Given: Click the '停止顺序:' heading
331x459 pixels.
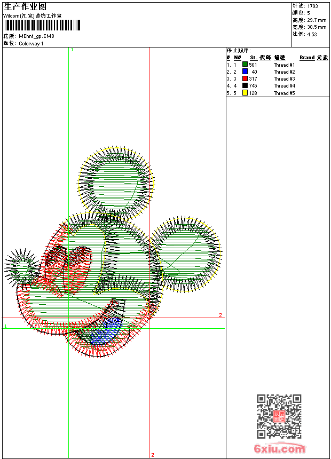Looking at the screenshot, I should (x=239, y=51).
